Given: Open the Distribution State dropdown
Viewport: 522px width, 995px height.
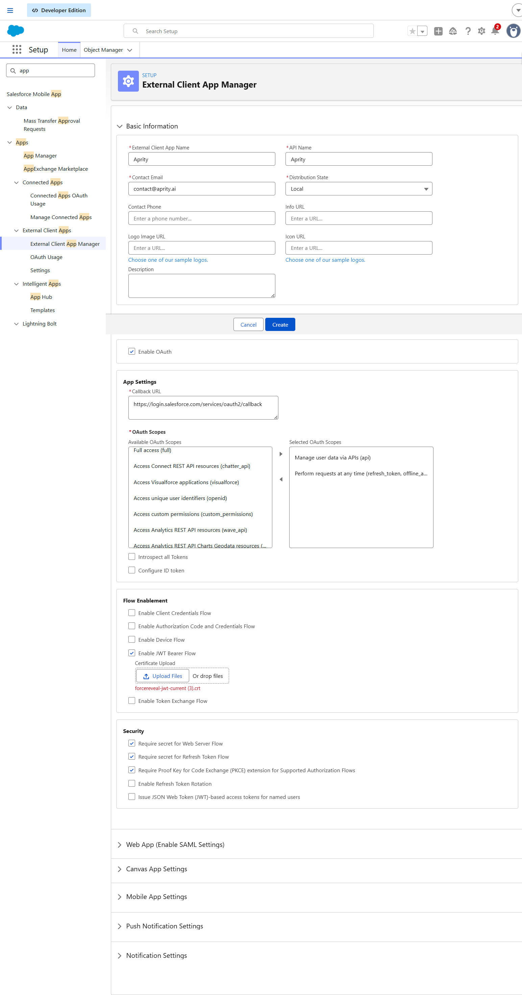Looking at the screenshot, I should click(359, 189).
